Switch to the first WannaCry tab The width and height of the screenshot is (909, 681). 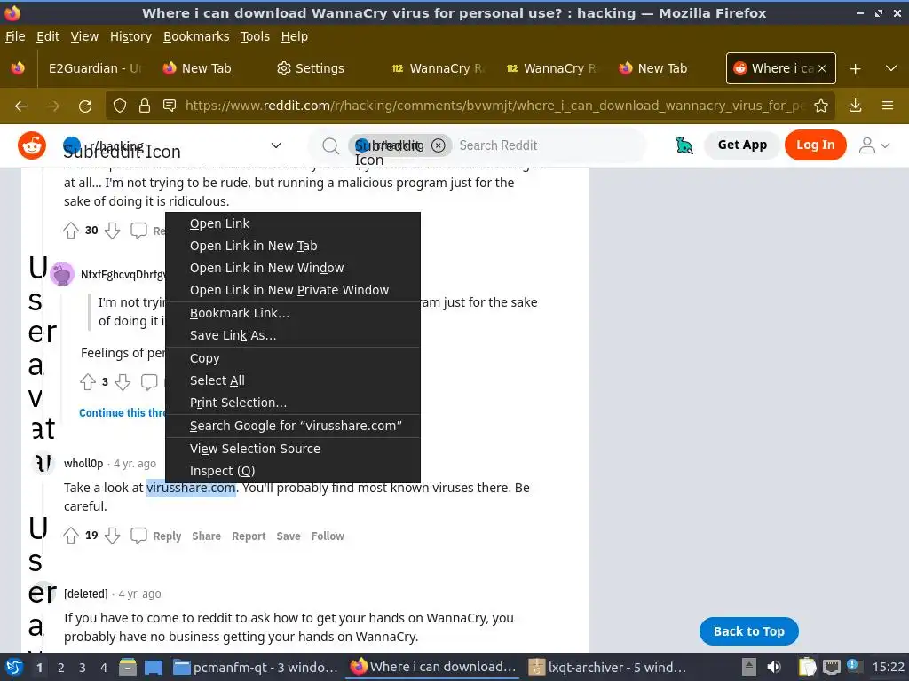point(439,68)
